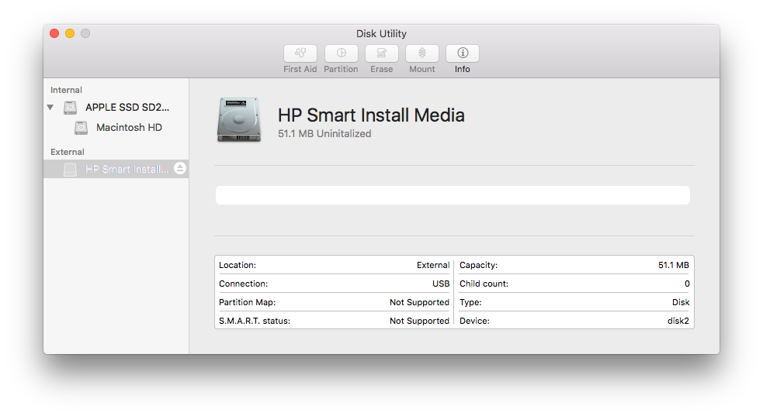Click the Internal section header

[67, 90]
